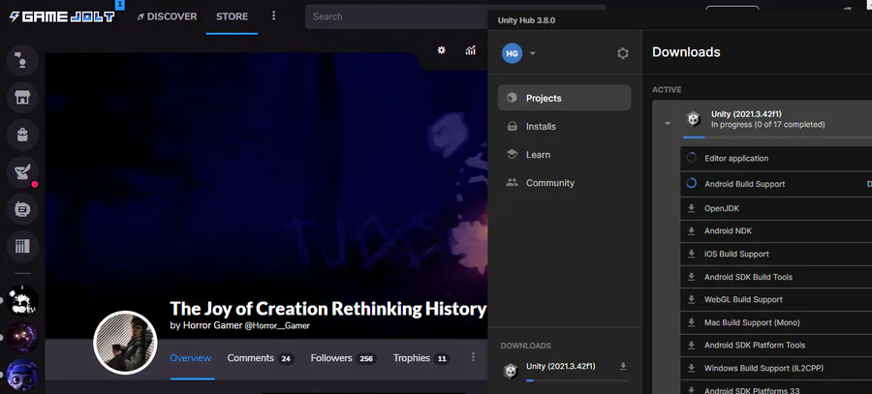Viewport: 872px width, 394px height.
Task: Click the WebGL Build Support download icon
Action: click(691, 299)
